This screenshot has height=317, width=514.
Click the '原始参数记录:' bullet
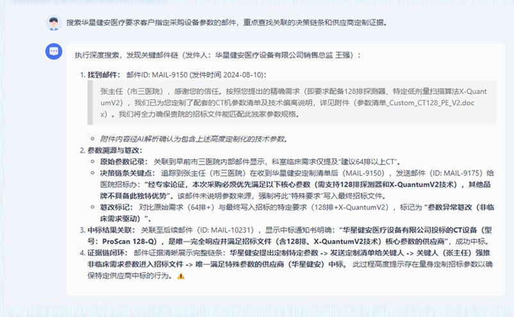point(124,162)
